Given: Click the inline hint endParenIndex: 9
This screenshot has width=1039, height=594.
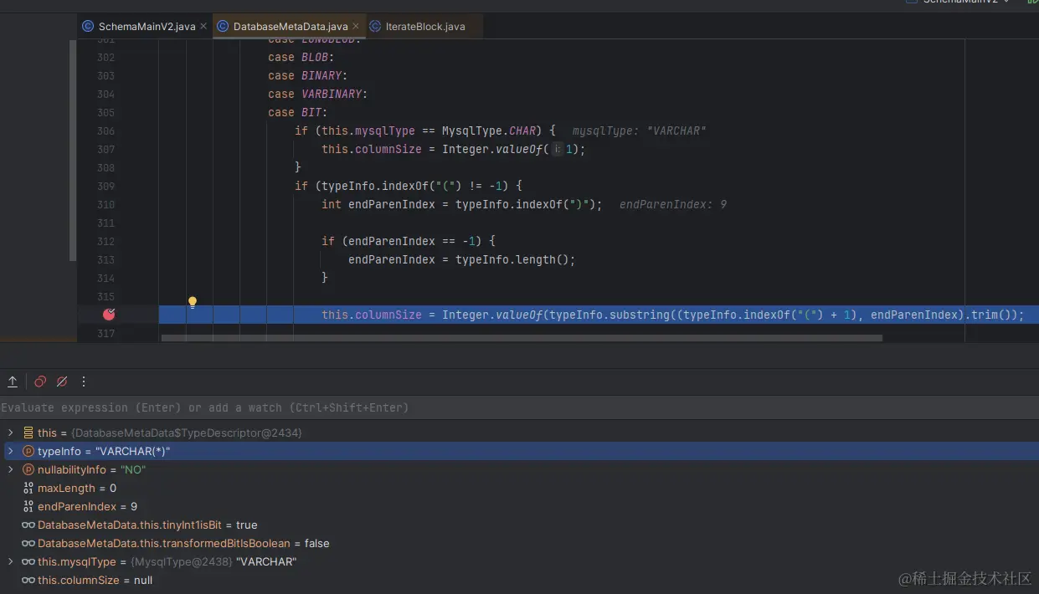Looking at the screenshot, I should click(x=673, y=204).
